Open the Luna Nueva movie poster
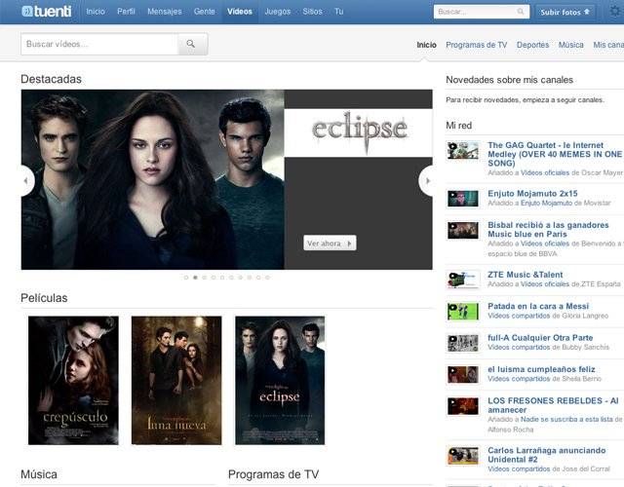 pos(176,380)
